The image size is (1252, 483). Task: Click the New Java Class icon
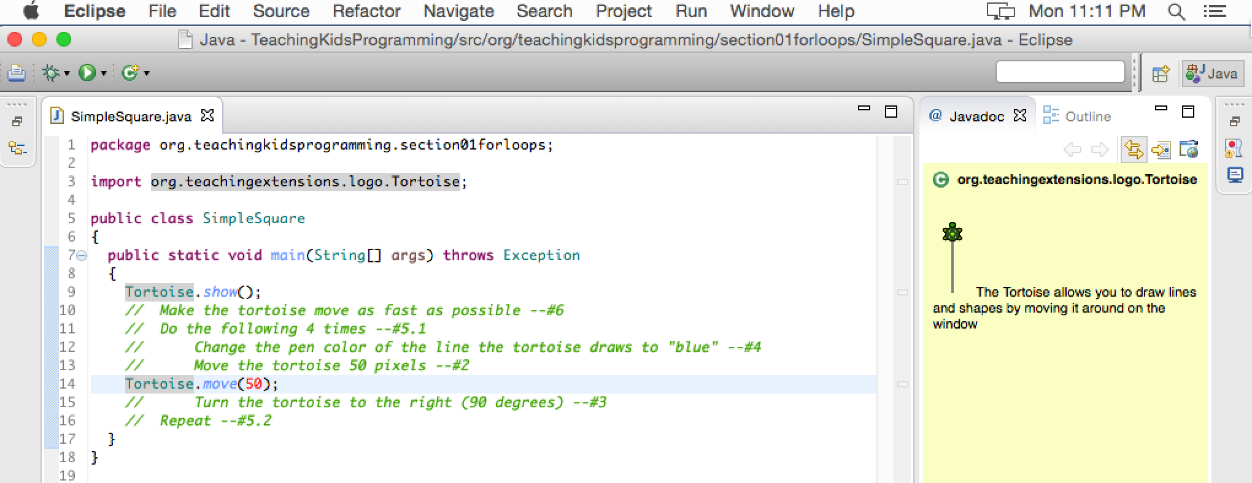(129, 73)
